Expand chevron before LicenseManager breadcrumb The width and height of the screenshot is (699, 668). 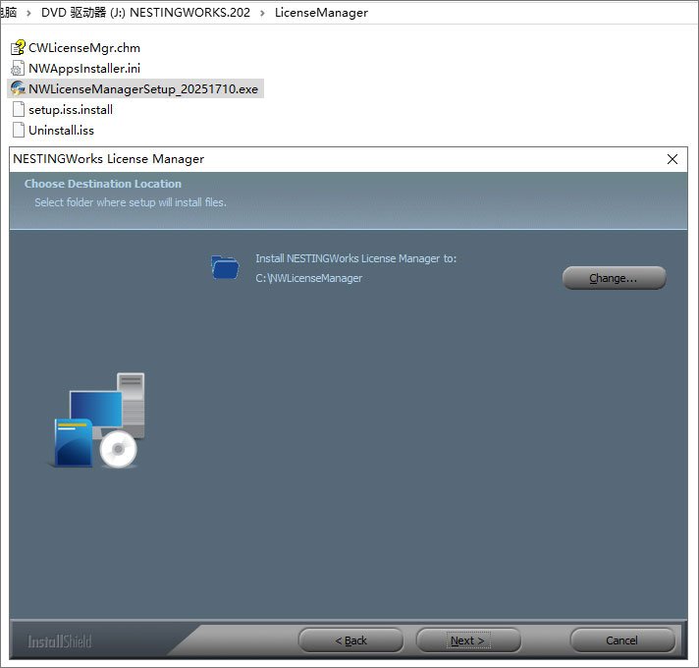[x=262, y=13]
